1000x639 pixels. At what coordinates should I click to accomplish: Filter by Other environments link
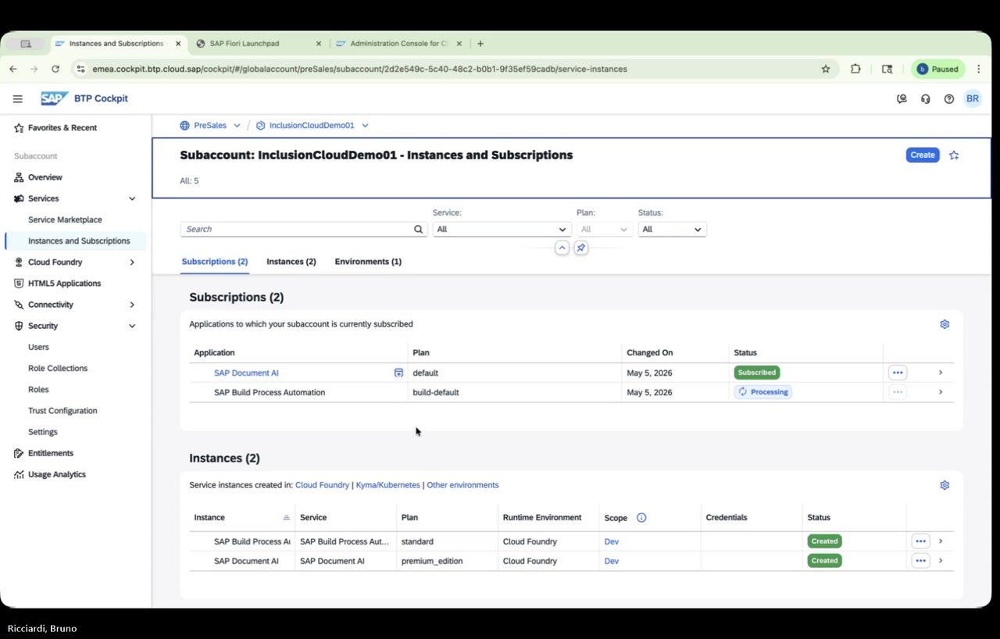(462, 485)
